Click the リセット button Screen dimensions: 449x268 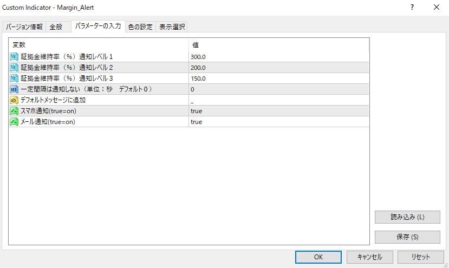coord(421,257)
